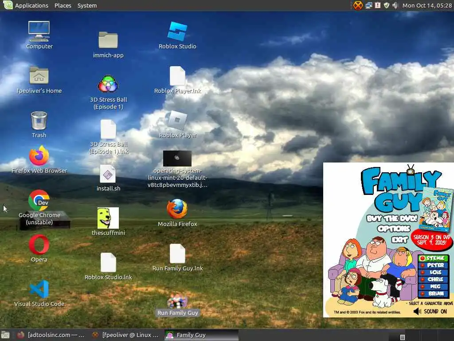This screenshot has height=341, width=454.
Task: Switch to Family Guy taskbar window
Action: [202, 335]
